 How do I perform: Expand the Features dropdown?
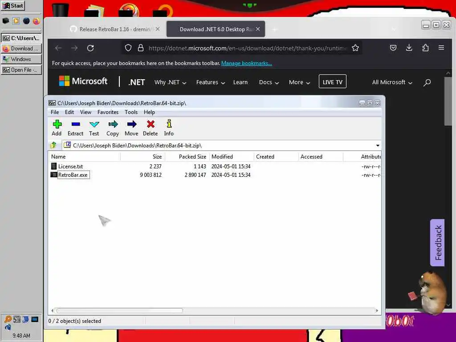pos(211,82)
